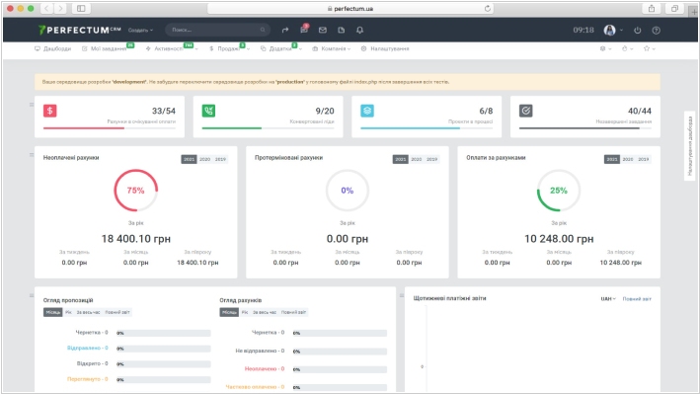Image resolution: width=700 pixels, height=394 pixels.
Task: Focus the Поиск search field
Action: pyautogui.click(x=217, y=30)
